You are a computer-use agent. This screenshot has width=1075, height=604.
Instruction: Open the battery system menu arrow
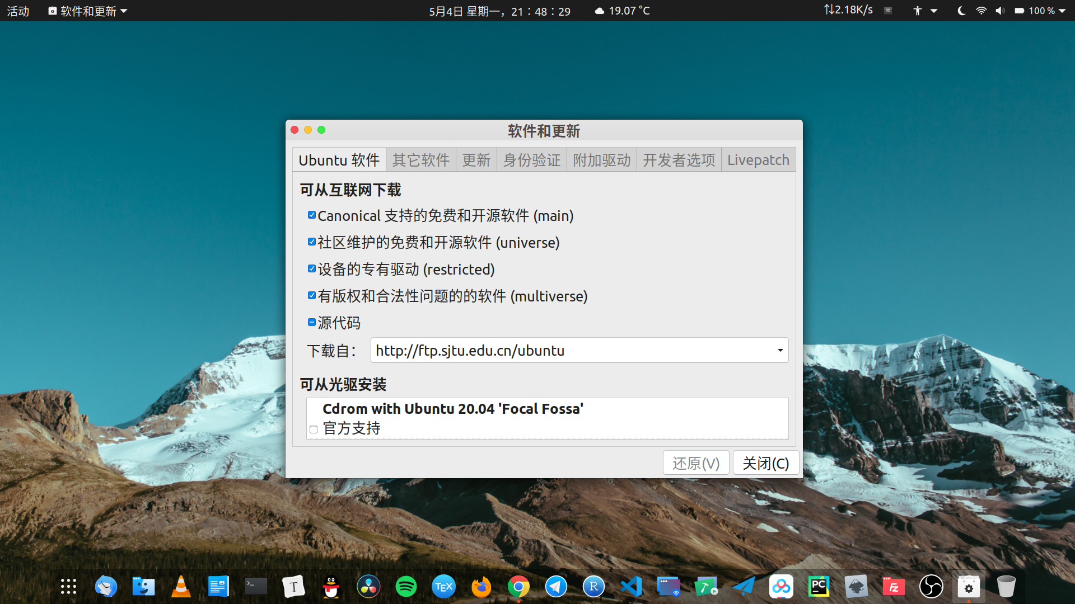(x=1062, y=11)
